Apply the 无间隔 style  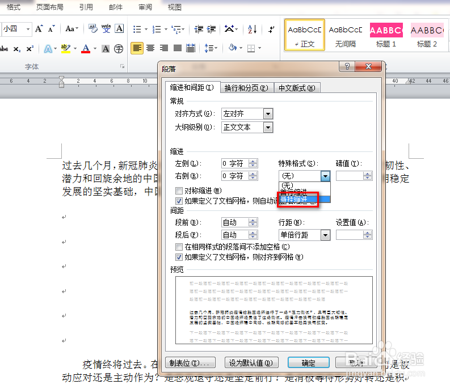click(x=346, y=36)
